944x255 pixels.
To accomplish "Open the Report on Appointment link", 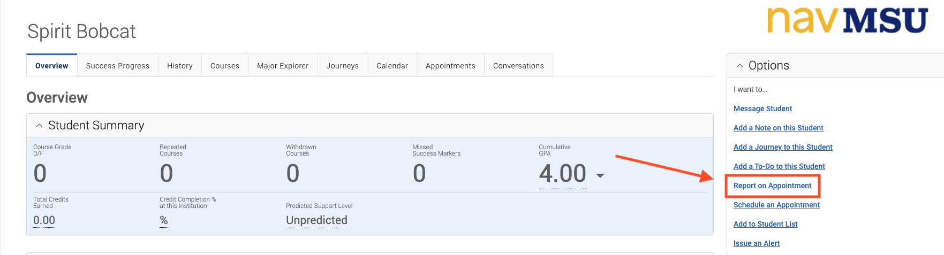I will pyautogui.click(x=773, y=186).
